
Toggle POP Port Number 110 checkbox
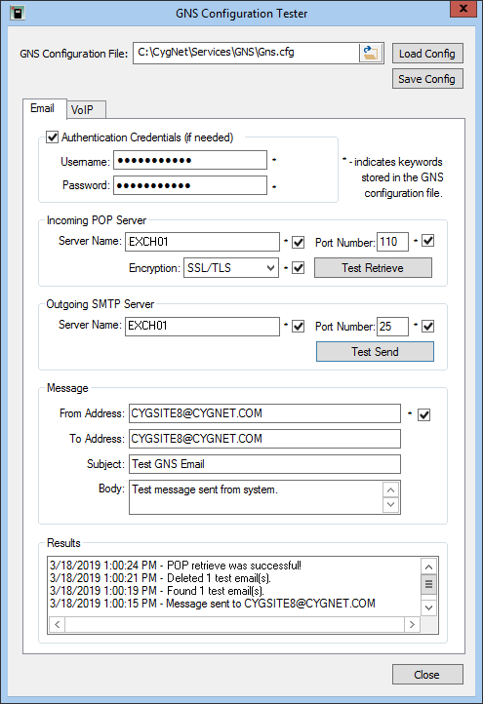point(427,241)
